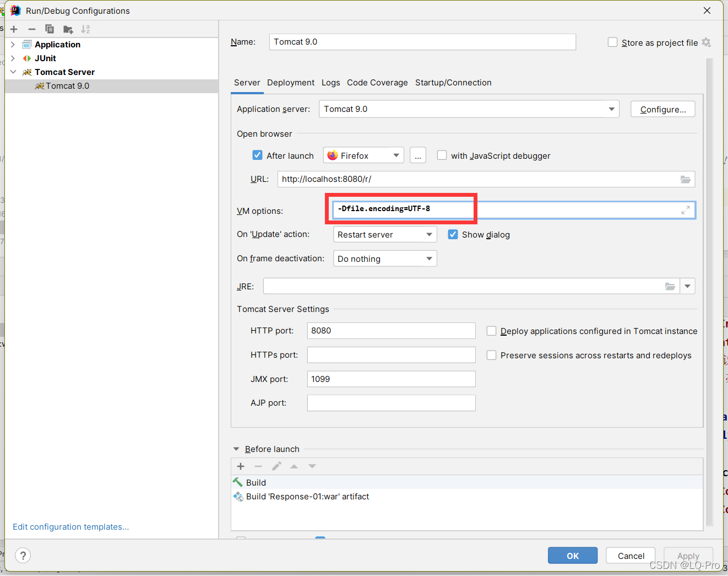Enable Preserve sessions across restarts and redeploys
The width and height of the screenshot is (728, 576).
tap(491, 355)
